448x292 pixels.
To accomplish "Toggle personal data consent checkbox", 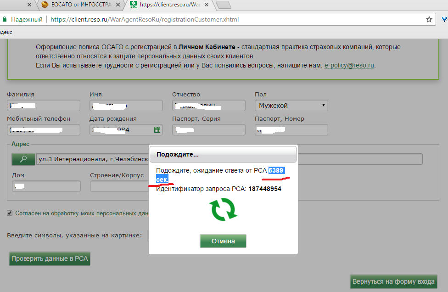I will (x=10, y=213).
